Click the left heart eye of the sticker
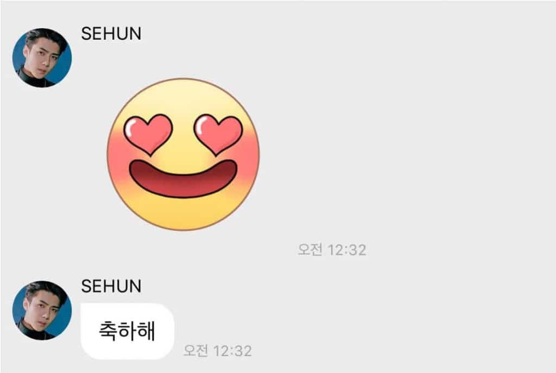 point(148,134)
